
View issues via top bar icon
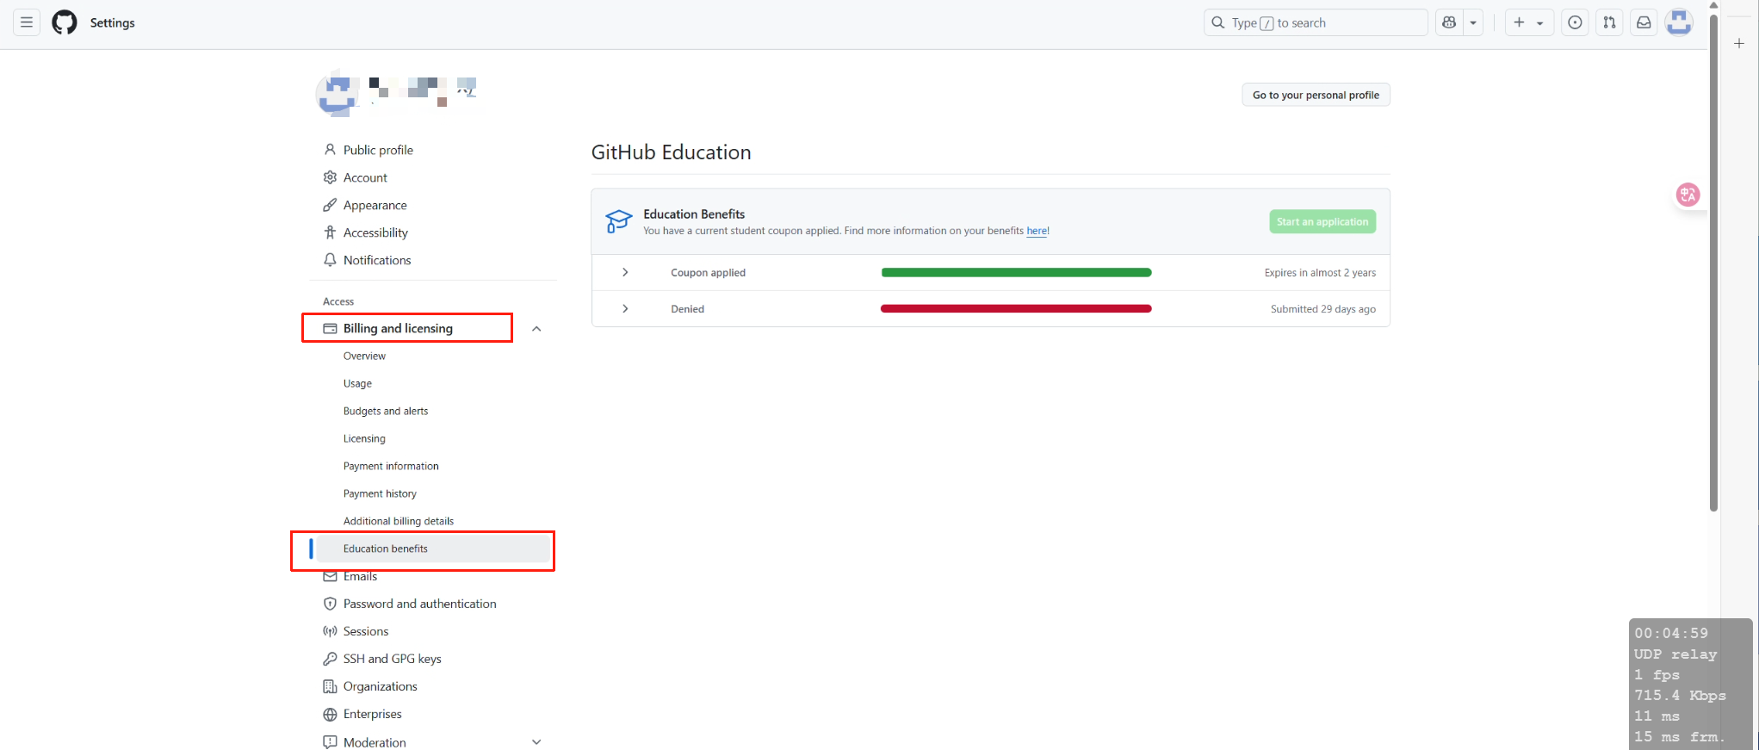coord(1575,22)
